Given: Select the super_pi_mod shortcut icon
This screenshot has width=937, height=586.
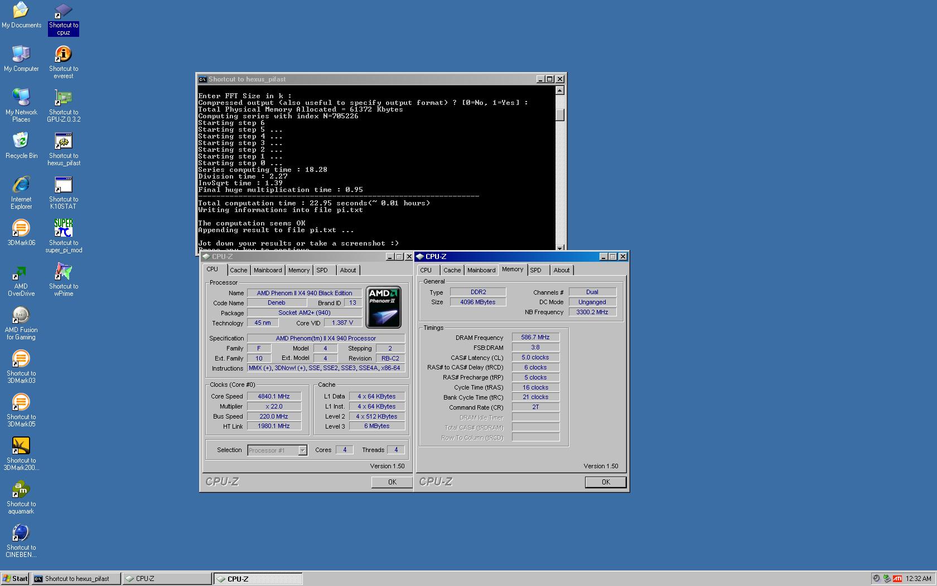Looking at the screenshot, I should (64, 237).
